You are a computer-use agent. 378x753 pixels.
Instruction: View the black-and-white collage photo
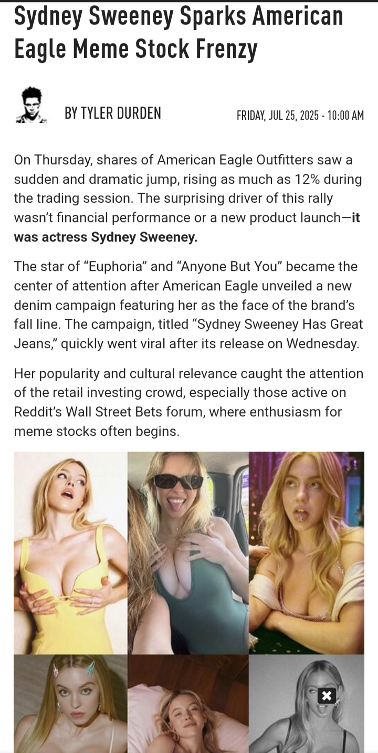pyautogui.click(x=307, y=704)
